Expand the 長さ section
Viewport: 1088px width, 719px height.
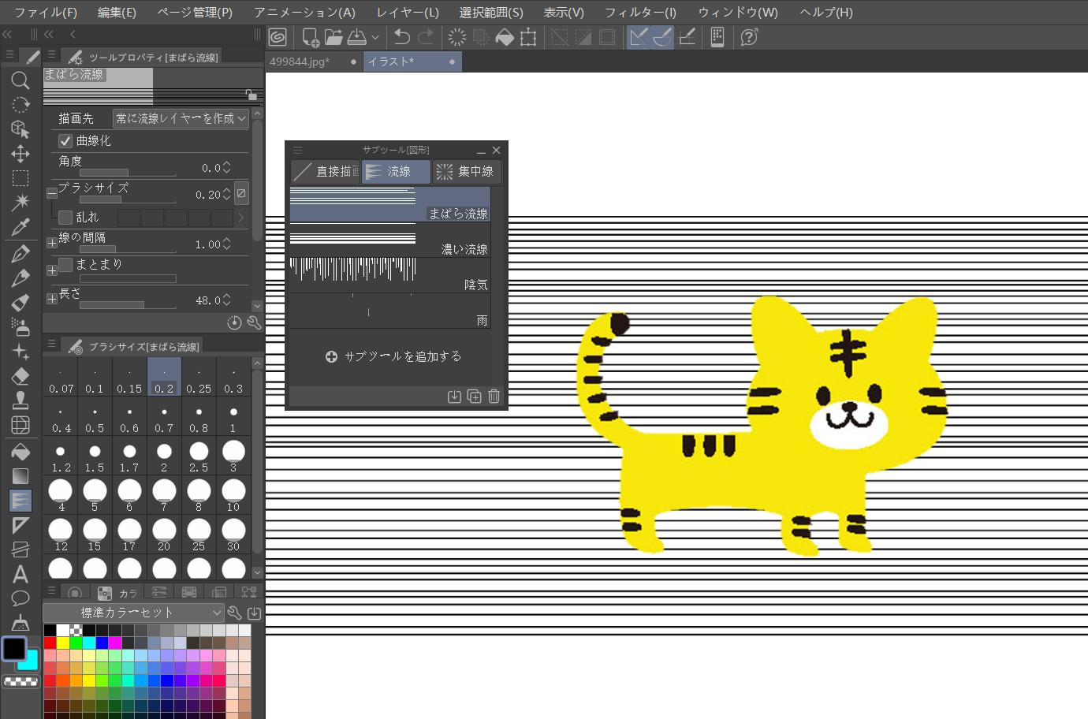[x=52, y=299]
